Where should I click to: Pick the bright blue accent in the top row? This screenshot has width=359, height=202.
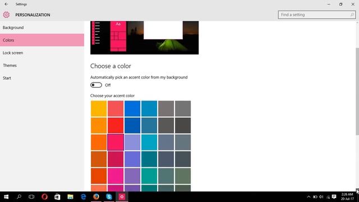click(x=132, y=108)
